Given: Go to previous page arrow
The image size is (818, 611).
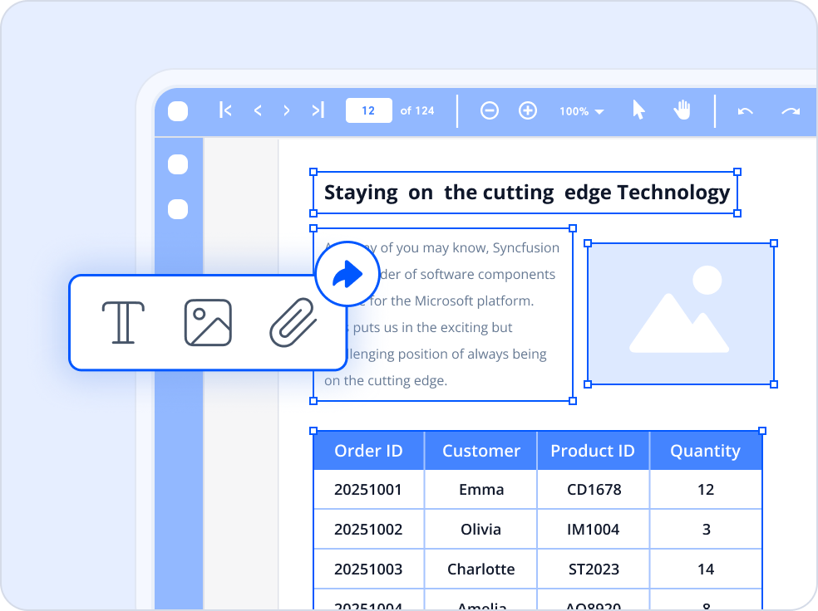Looking at the screenshot, I should coord(257,110).
